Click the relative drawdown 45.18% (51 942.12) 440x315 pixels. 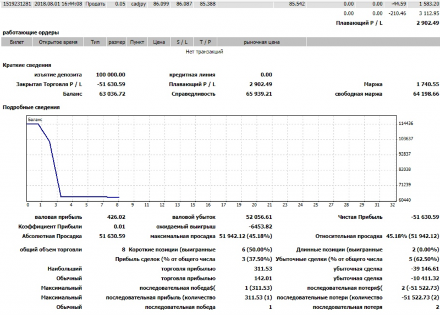pyautogui.click(x=413, y=236)
